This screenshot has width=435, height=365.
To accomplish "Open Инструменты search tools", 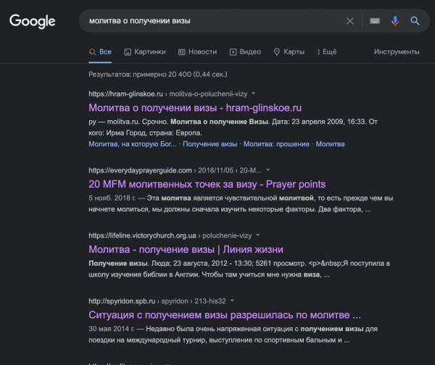I will [397, 52].
